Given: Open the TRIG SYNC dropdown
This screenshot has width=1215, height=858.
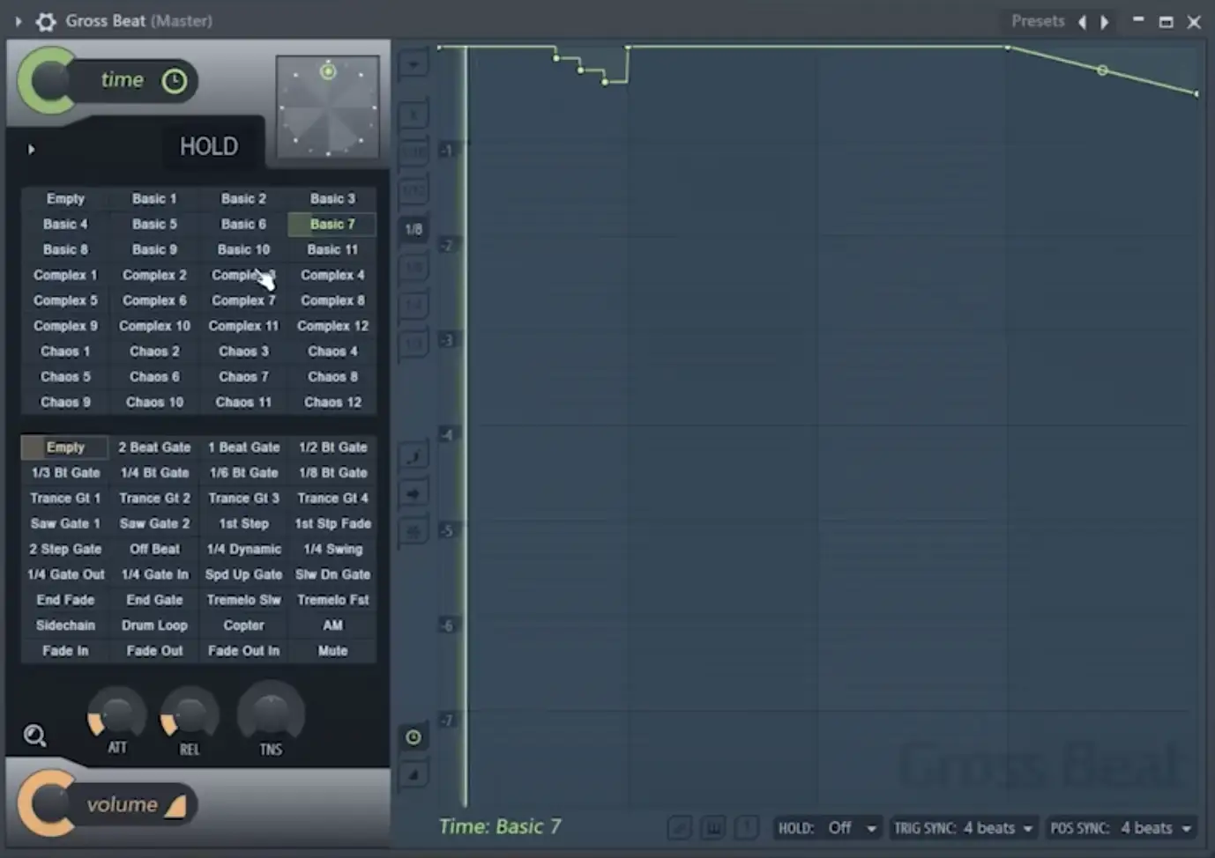Looking at the screenshot, I should pyautogui.click(x=963, y=828).
